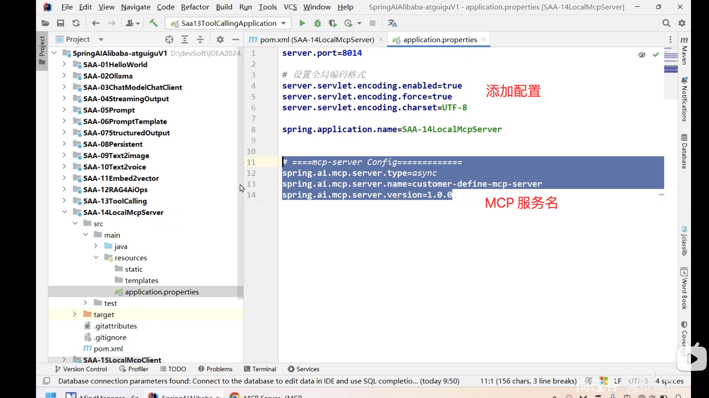Open the Version Control panel
The height and width of the screenshot is (398, 709).
point(81,369)
